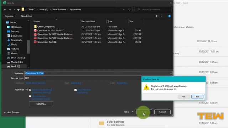Image resolution: width=228 pixels, height=128 pixels.
Task: Open the Save as type combo box
Action: click(83, 78)
